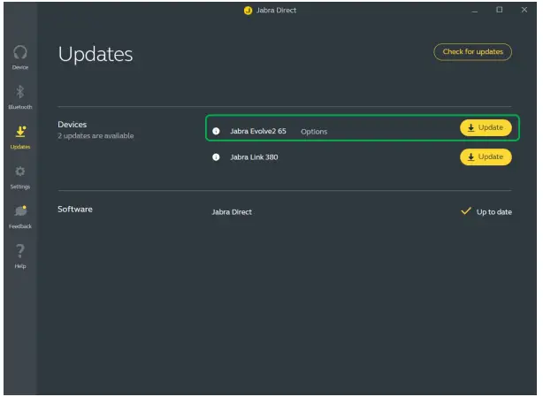Click the Software section heading
Image resolution: width=543 pixels, height=397 pixels.
coord(75,209)
